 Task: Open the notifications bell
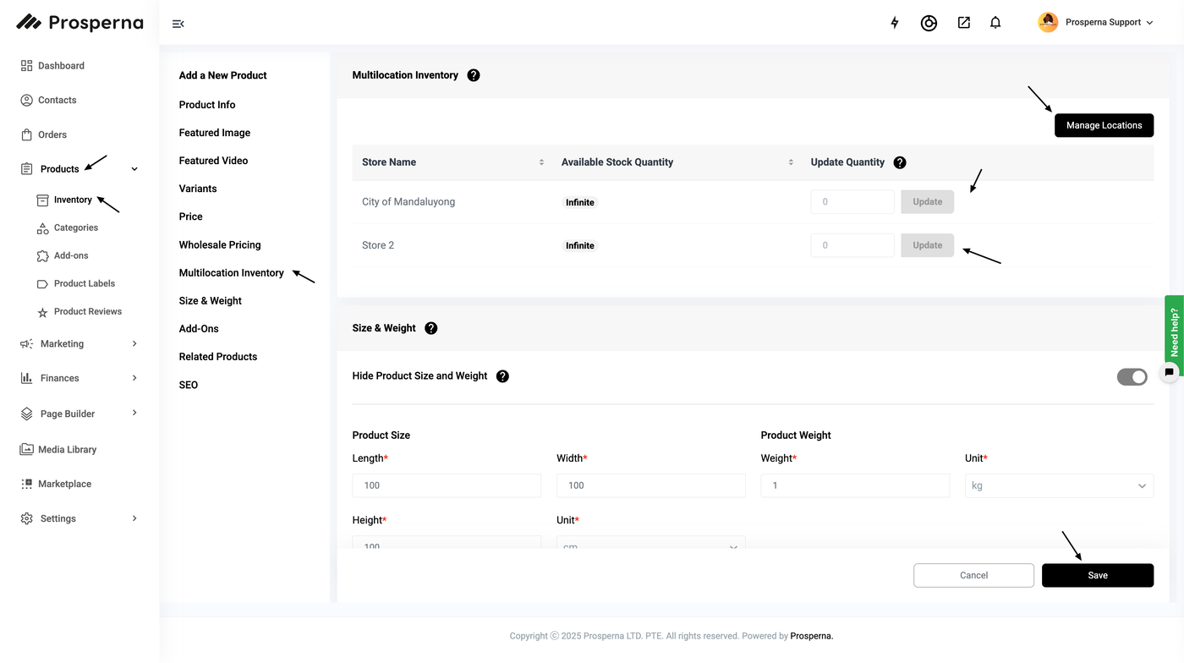pyautogui.click(x=995, y=23)
